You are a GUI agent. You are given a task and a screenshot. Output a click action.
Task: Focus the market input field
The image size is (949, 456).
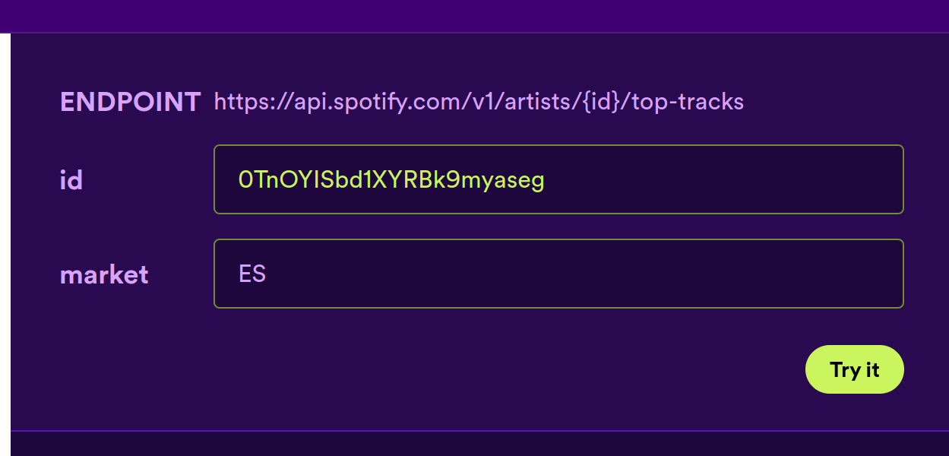tap(558, 274)
